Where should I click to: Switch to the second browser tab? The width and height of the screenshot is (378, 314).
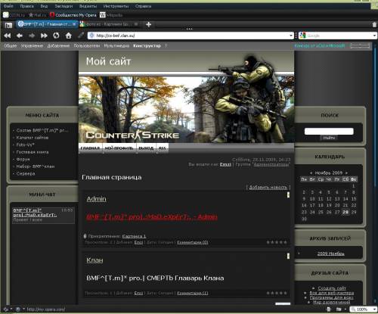(x=109, y=24)
